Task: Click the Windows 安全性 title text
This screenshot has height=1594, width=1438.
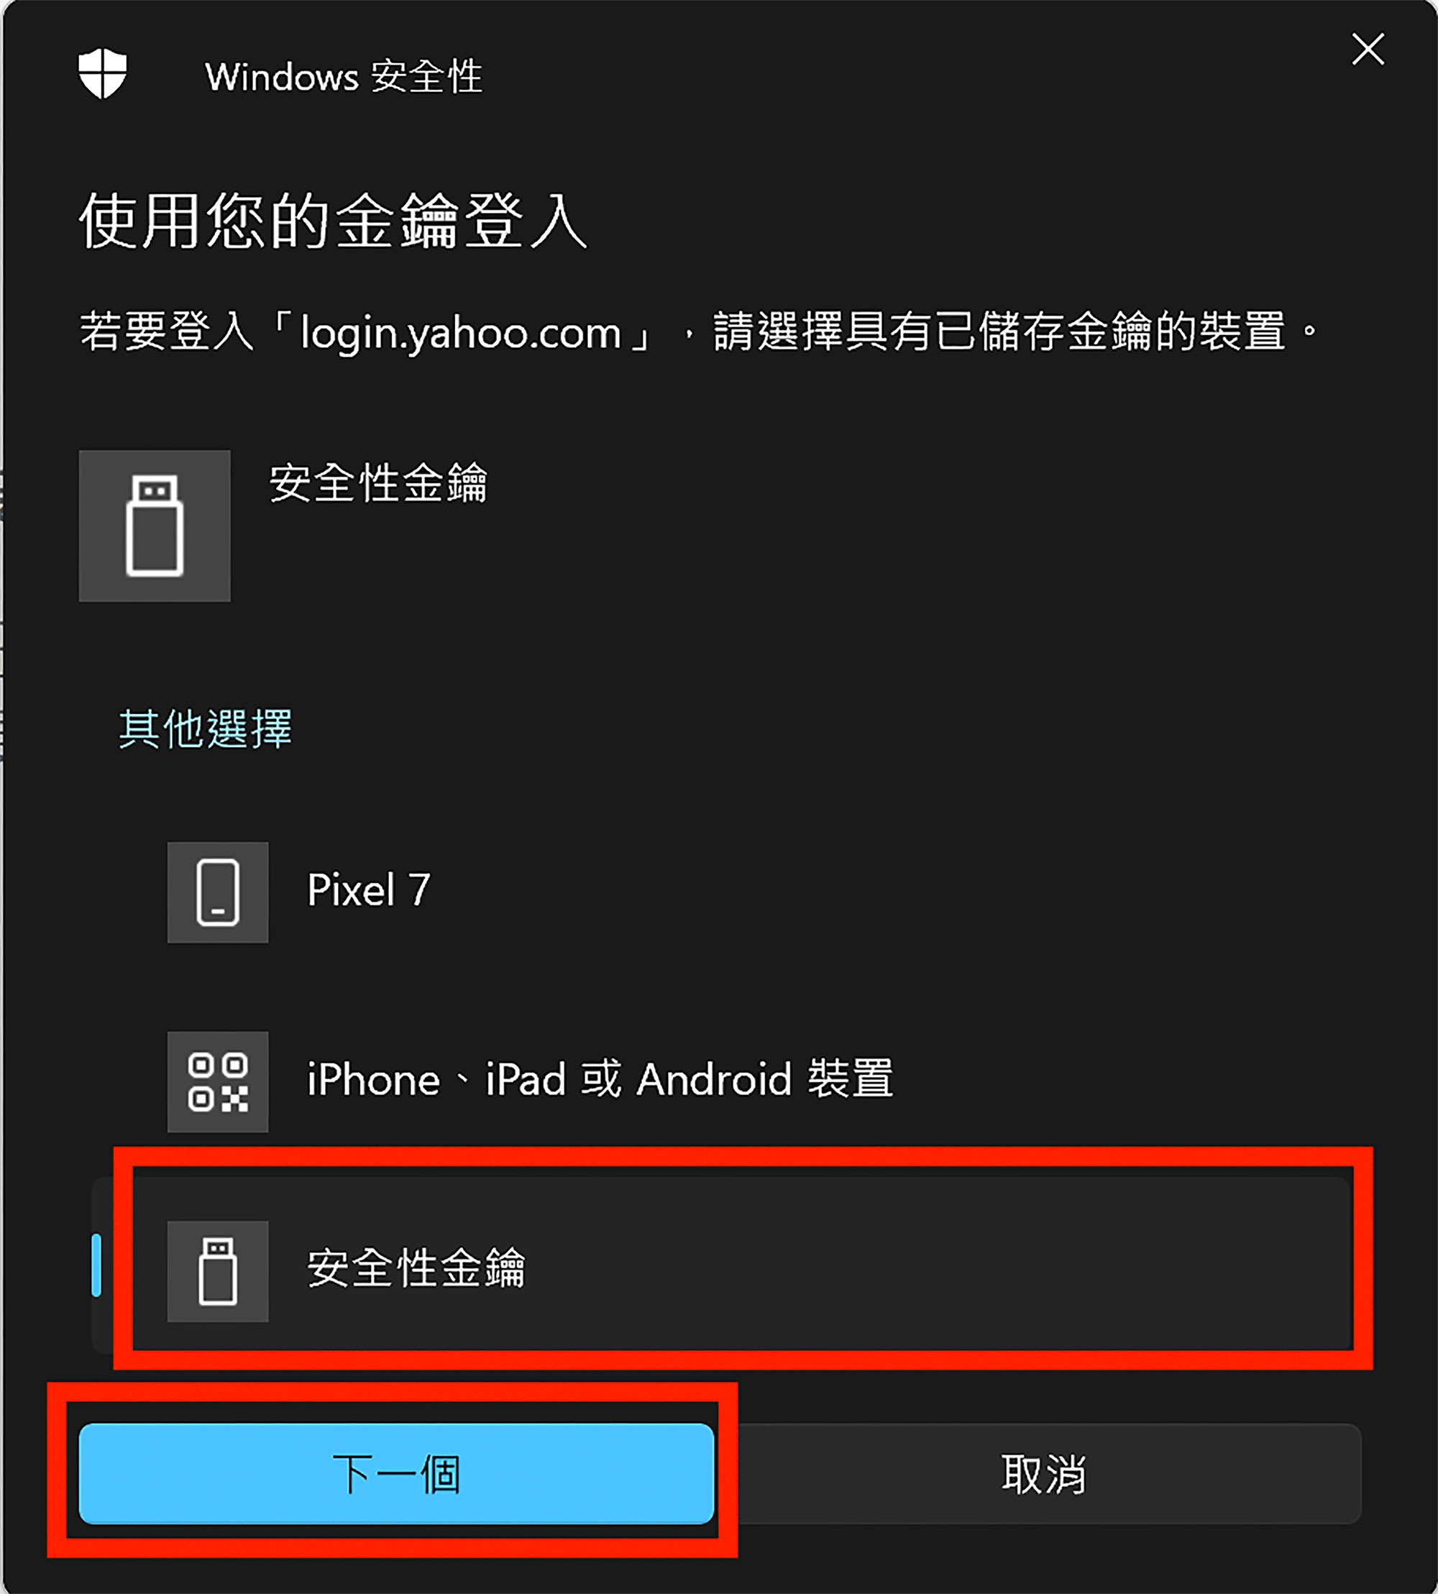Action: pyautogui.click(x=344, y=77)
